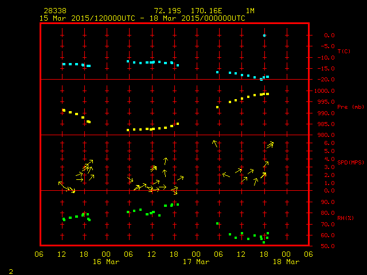Image resolution: width=367 pixels, height=275 pixels.
Task: Click the station ID 28338 label
Action: tap(54, 11)
